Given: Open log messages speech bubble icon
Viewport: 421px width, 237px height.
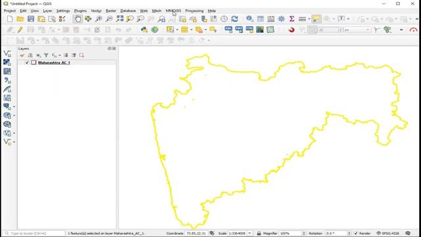Looking at the screenshot, I should tap(408, 233).
